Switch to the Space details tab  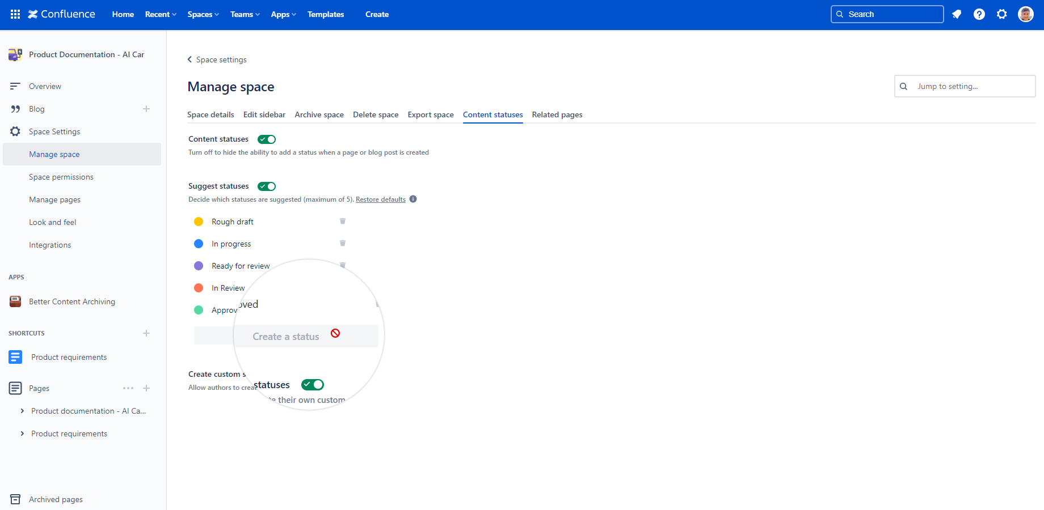coord(211,114)
